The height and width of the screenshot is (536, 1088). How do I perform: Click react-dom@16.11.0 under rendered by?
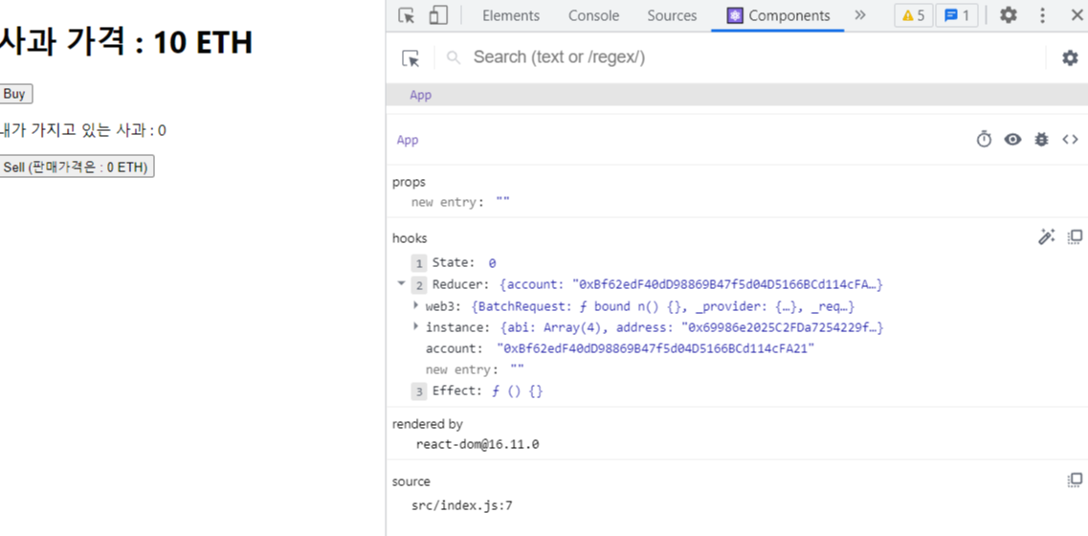click(477, 444)
